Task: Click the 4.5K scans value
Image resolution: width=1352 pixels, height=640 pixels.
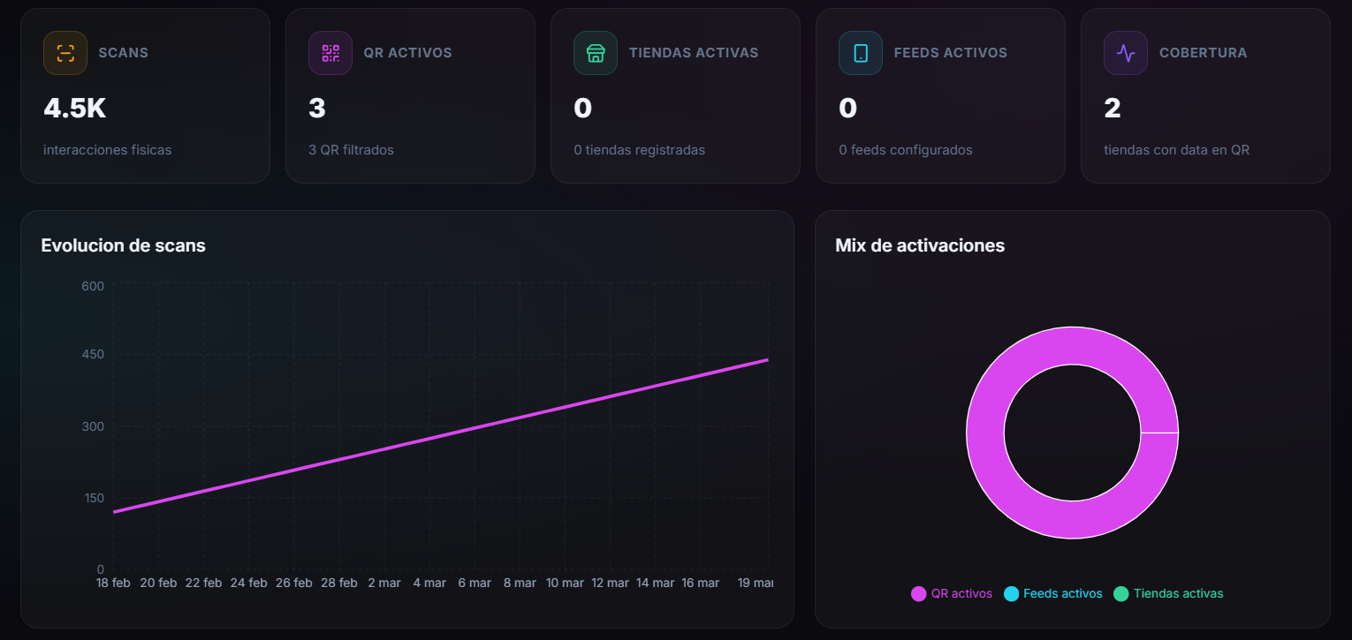Action: [75, 108]
